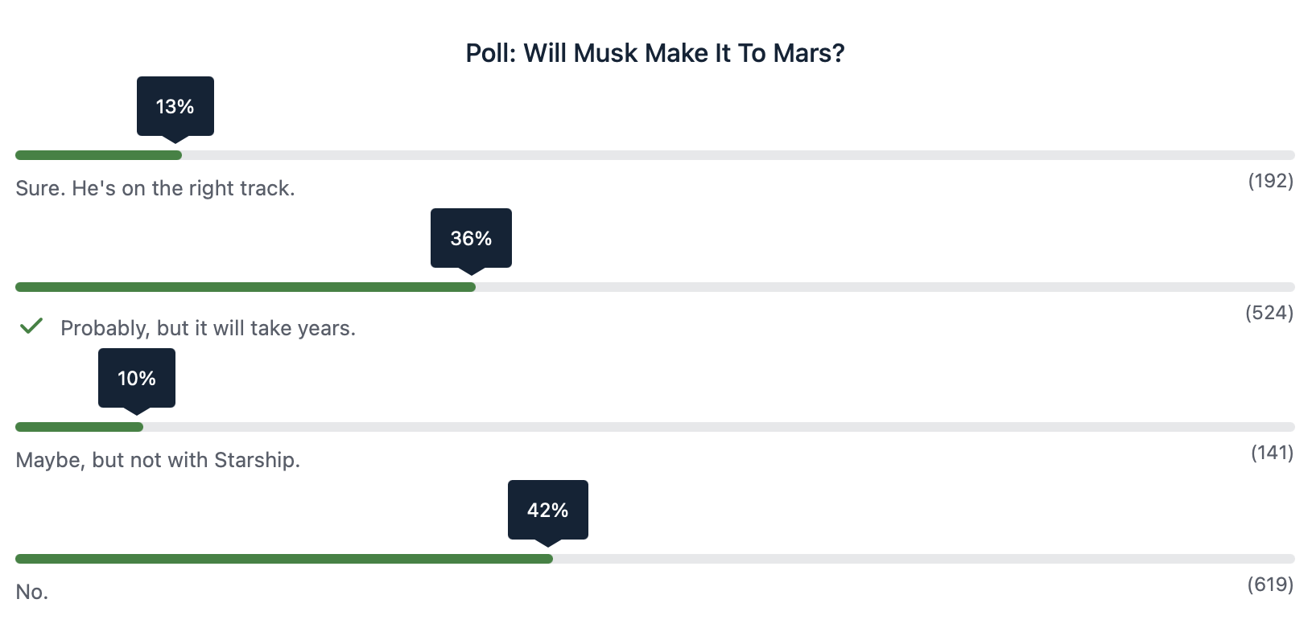Image resolution: width=1312 pixels, height=632 pixels.
Task: Click the (524) vote count
Action: pos(1269,313)
